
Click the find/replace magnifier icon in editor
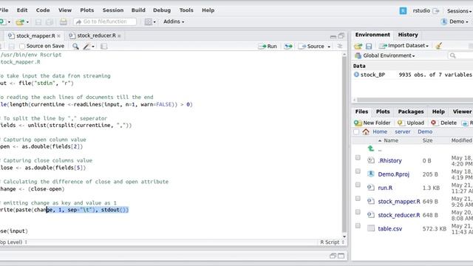click(x=75, y=46)
